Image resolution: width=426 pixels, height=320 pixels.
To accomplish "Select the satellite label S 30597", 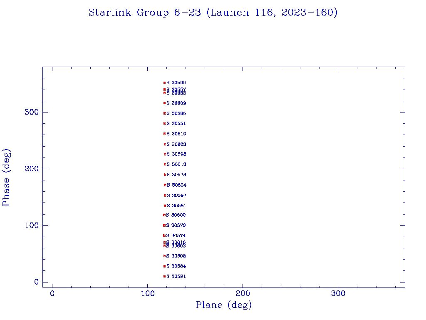I will tap(176, 196).
